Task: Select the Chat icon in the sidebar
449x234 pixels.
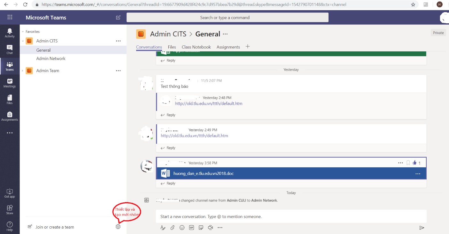Action: [x=10, y=49]
